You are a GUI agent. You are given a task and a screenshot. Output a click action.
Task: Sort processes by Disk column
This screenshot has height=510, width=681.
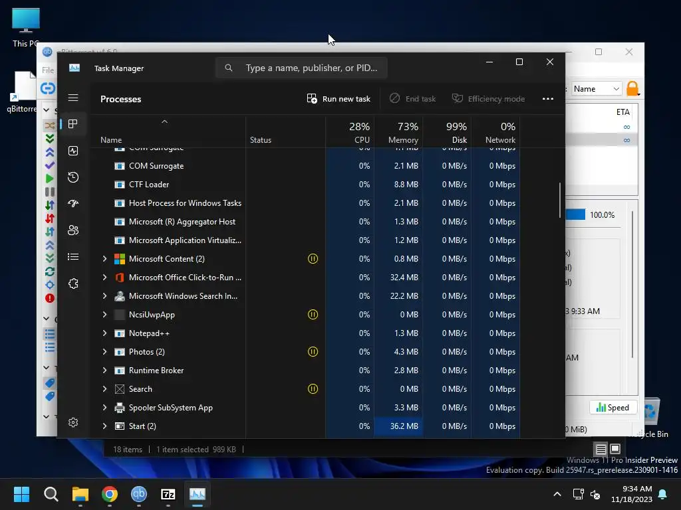(447, 132)
